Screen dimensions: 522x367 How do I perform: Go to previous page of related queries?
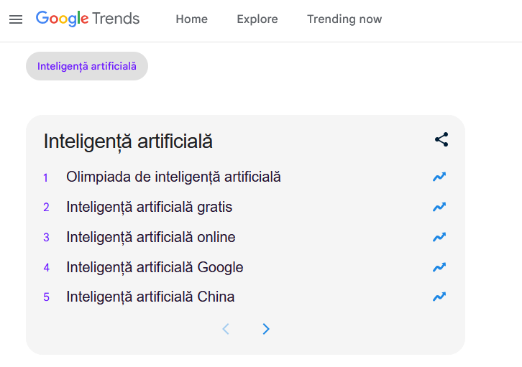pos(226,329)
